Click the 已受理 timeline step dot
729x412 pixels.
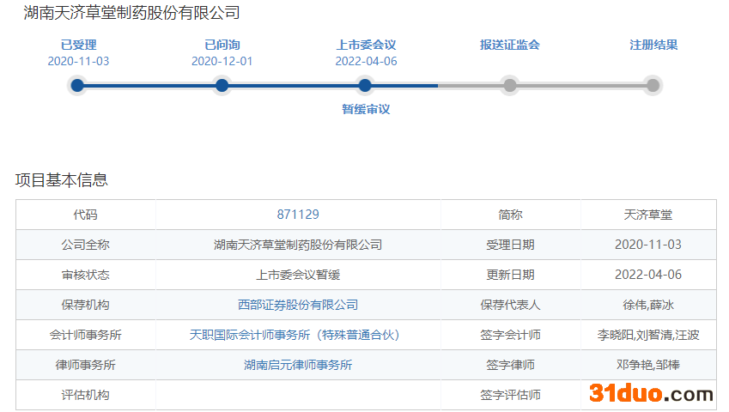click(77, 85)
